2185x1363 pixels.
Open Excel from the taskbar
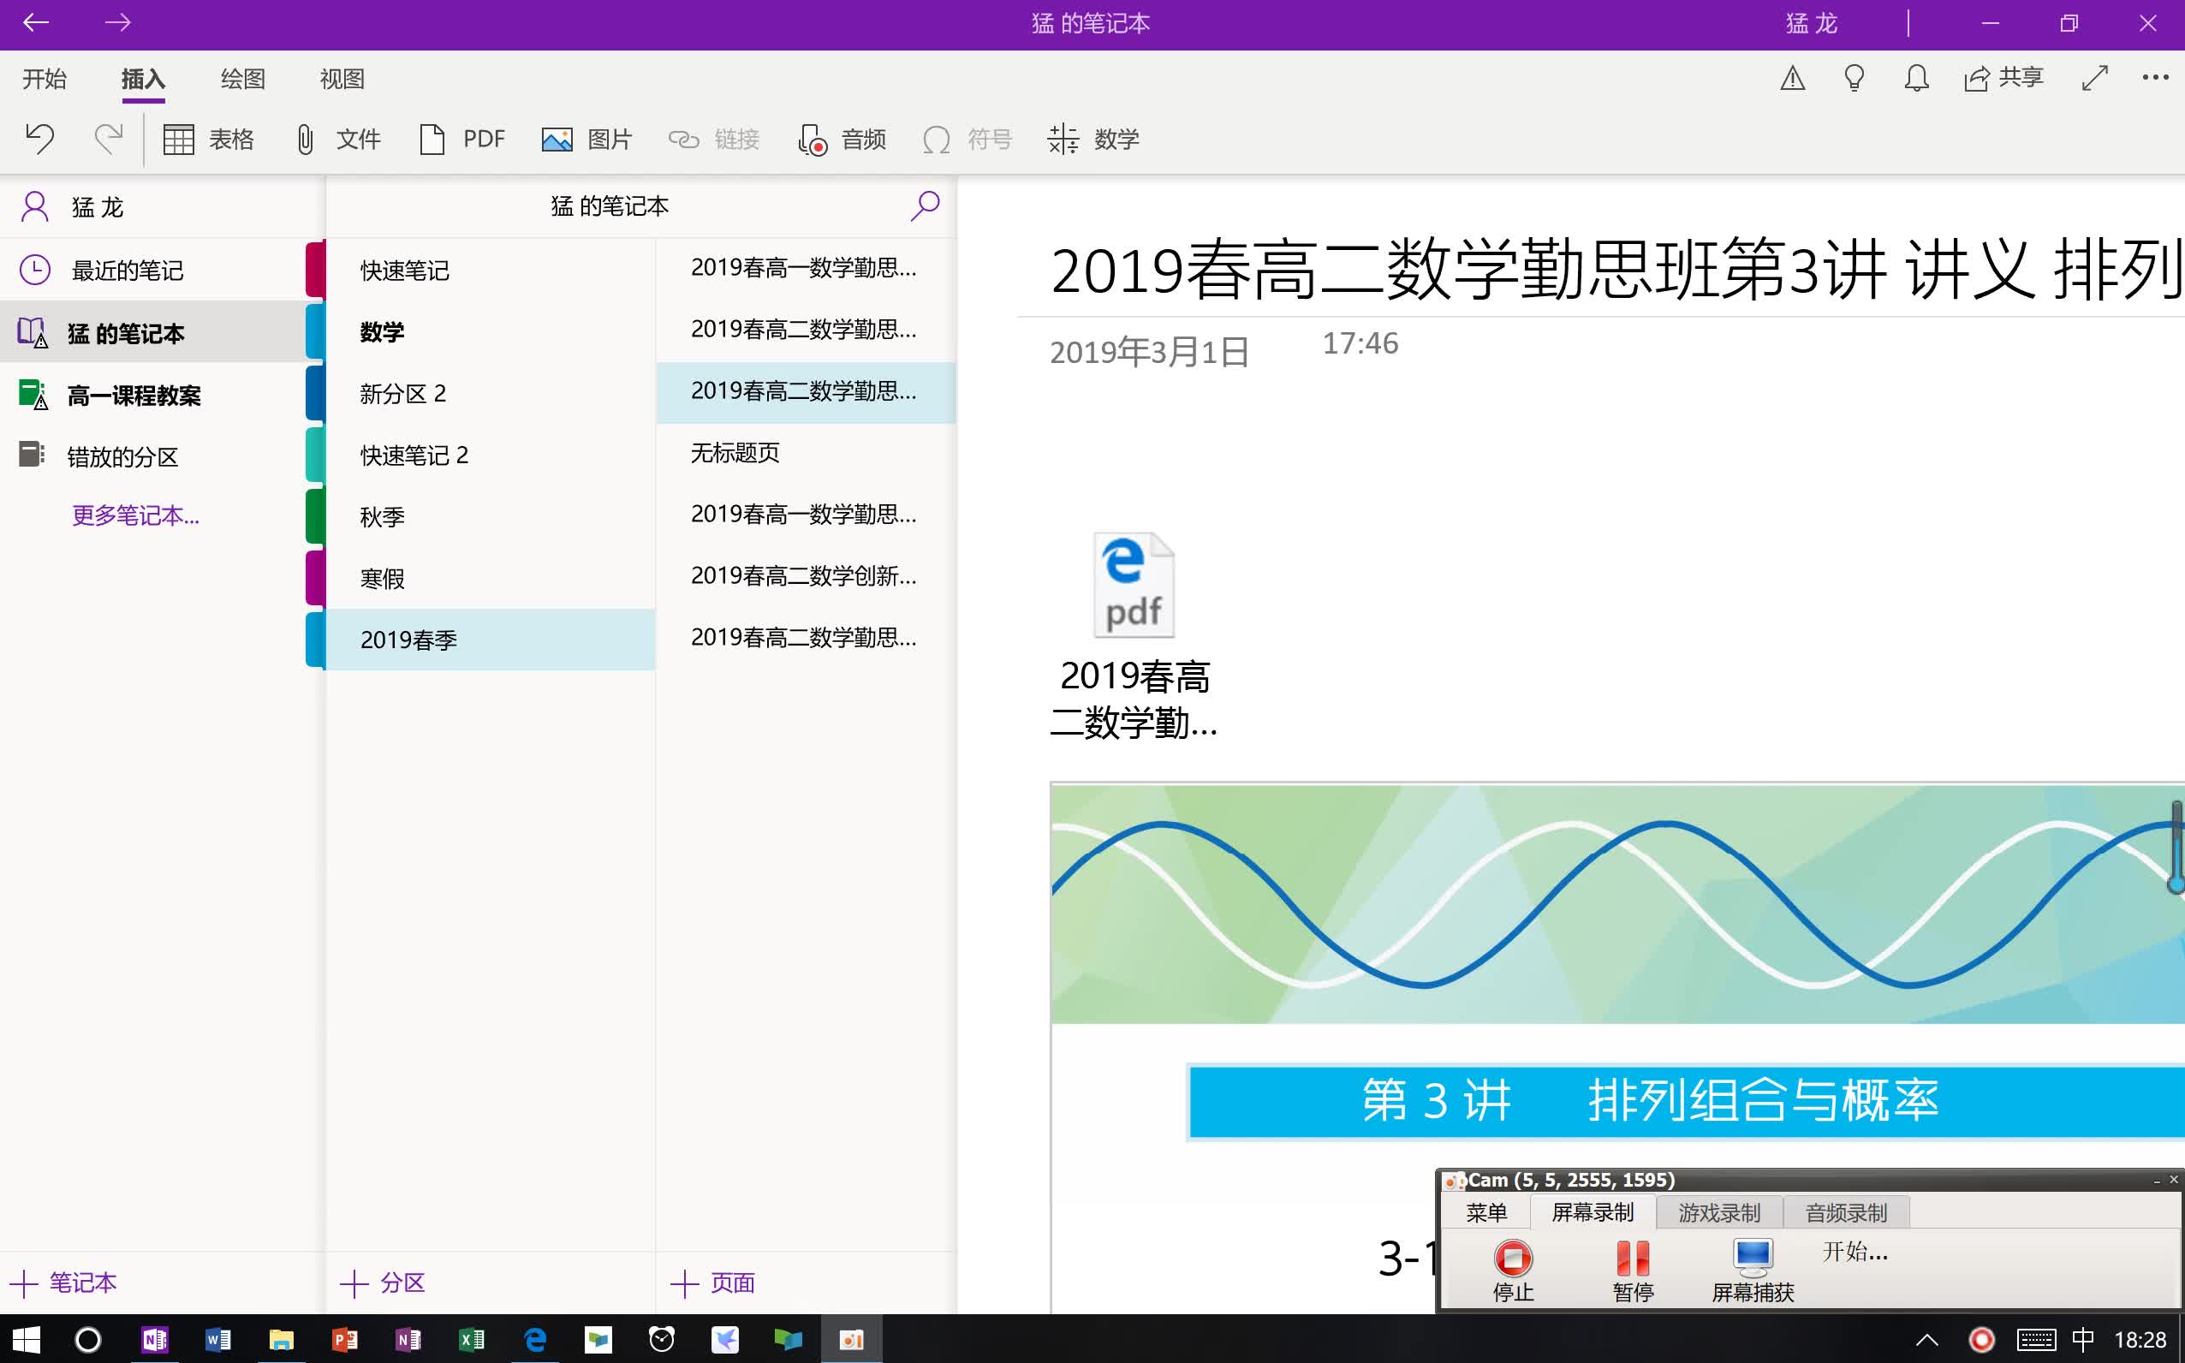pyautogui.click(x=473, y=1341)
